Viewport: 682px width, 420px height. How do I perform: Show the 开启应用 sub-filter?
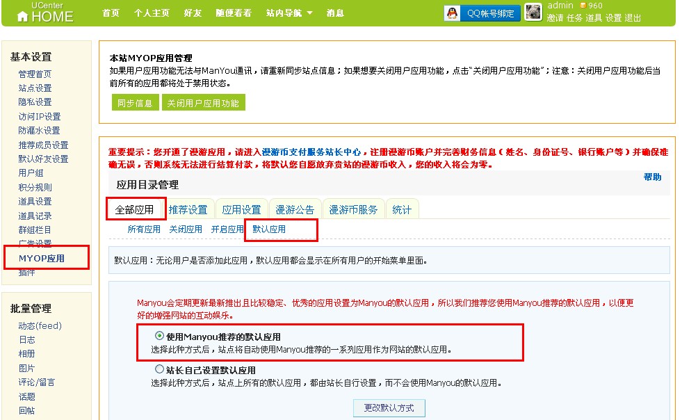[227, 229]
